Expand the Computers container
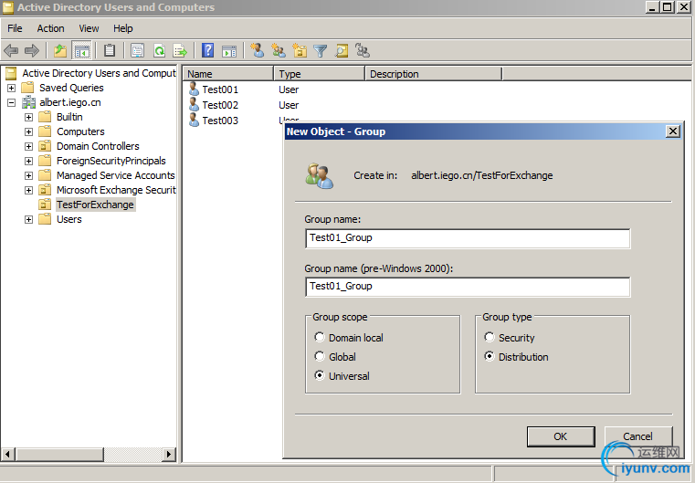 point(29,131)
